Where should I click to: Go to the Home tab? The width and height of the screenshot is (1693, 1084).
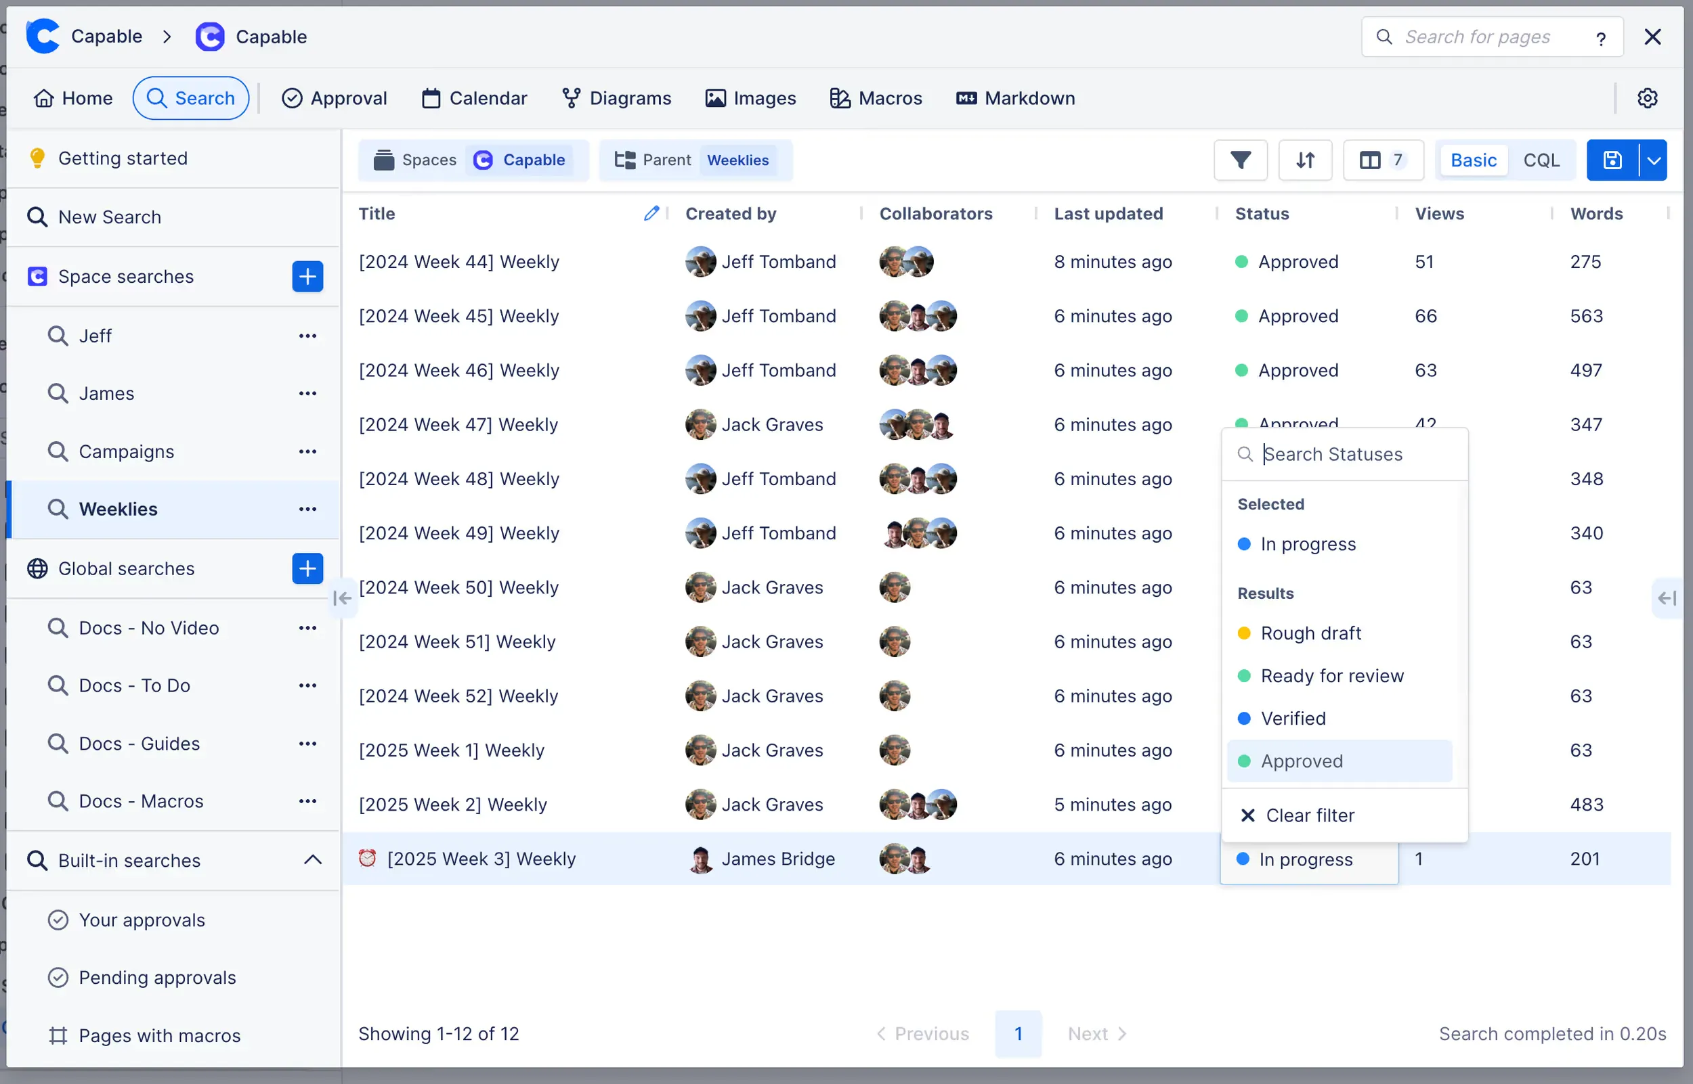[x=73, y=99]
